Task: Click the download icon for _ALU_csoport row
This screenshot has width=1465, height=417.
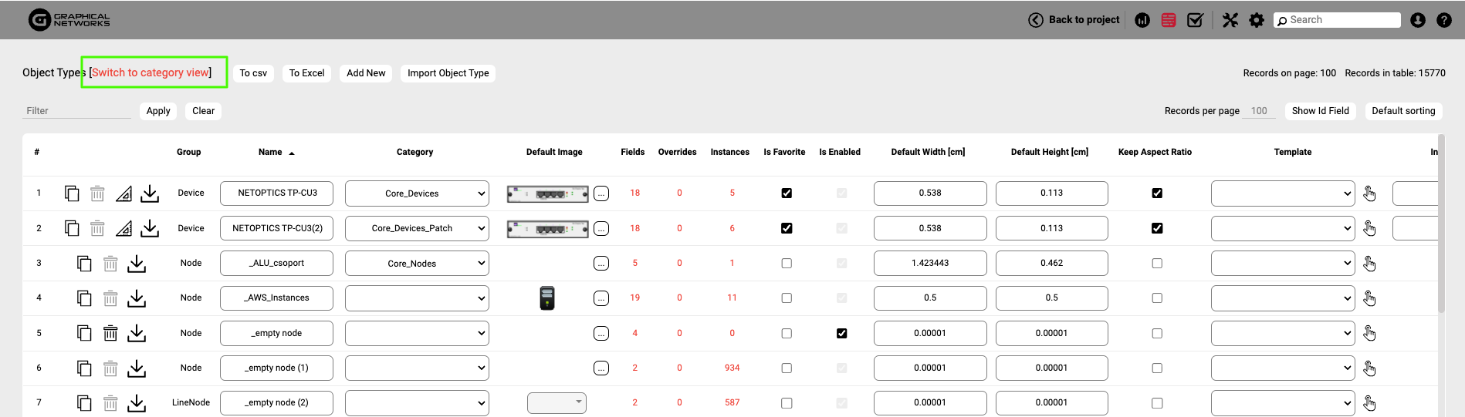Action: click(137, 264)
